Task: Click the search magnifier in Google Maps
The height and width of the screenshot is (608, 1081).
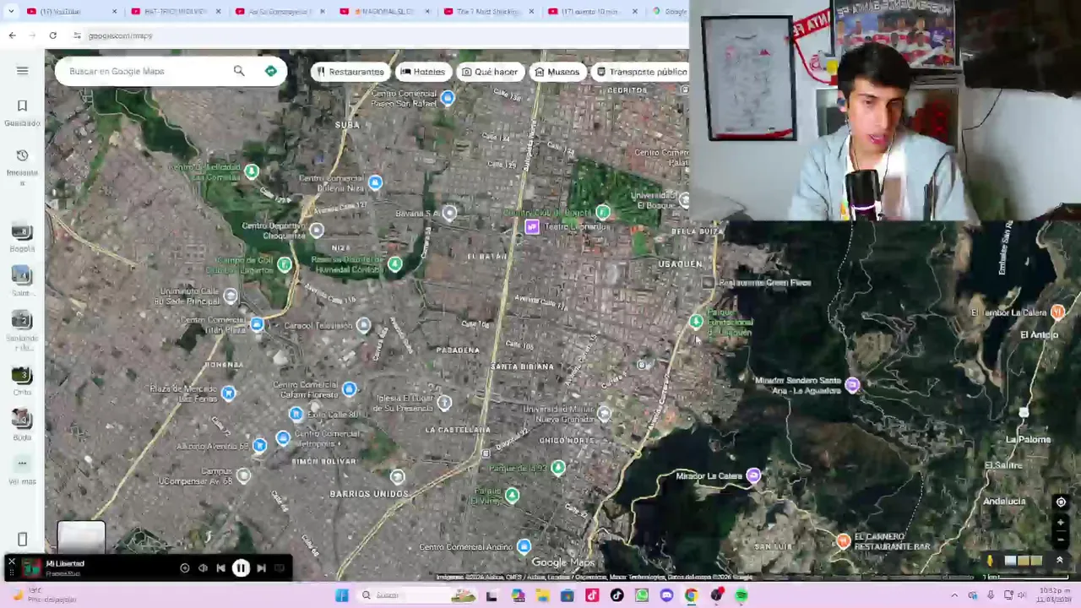Action: 239,71
